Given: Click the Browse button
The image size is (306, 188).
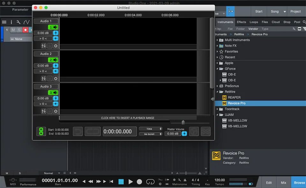Looking at the screenshot, I should [299, 183].
